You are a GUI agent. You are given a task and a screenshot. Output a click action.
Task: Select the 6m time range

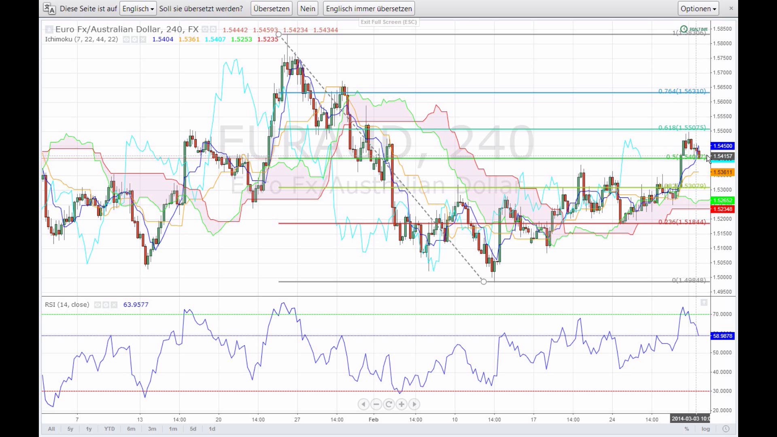click(x=131, y=429)
